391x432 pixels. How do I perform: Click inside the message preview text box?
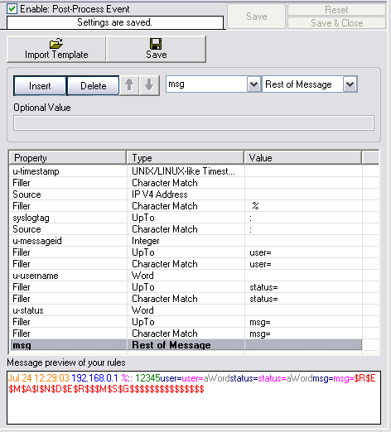tap(194, 397)
